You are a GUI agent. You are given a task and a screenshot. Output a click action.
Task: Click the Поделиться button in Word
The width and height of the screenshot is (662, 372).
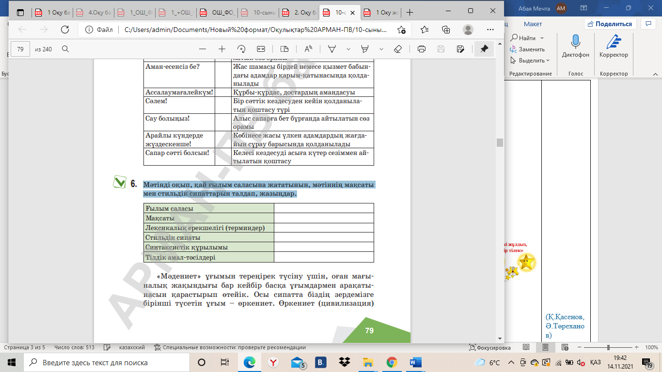(609, 24)
